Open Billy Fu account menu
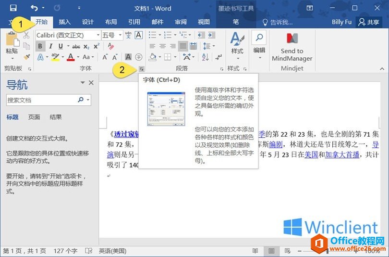Image resolution: width=389 pixels, height=257 pixels. [x=341, y=22]
